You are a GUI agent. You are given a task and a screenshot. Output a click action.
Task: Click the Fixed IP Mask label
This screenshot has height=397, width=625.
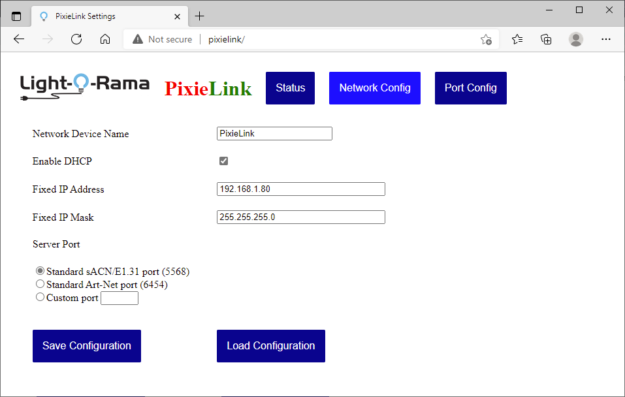pyautogui.click(x=63, y=217)
